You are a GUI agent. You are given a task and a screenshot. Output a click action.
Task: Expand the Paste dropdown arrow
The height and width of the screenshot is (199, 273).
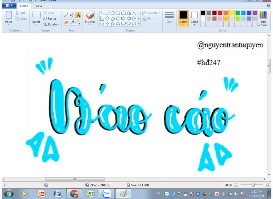(x=9, y=25)
